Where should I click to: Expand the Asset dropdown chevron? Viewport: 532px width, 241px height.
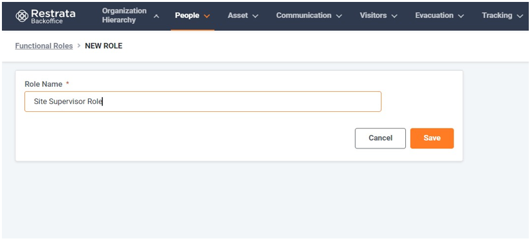pos(255,16)
